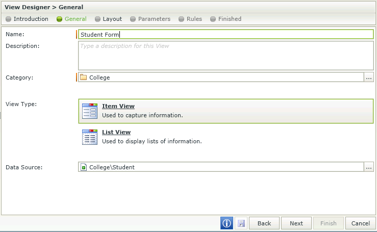This screenshot has width=377, height=232.
Task: Open Category browse ellipsis button
Action: [369, 78]
